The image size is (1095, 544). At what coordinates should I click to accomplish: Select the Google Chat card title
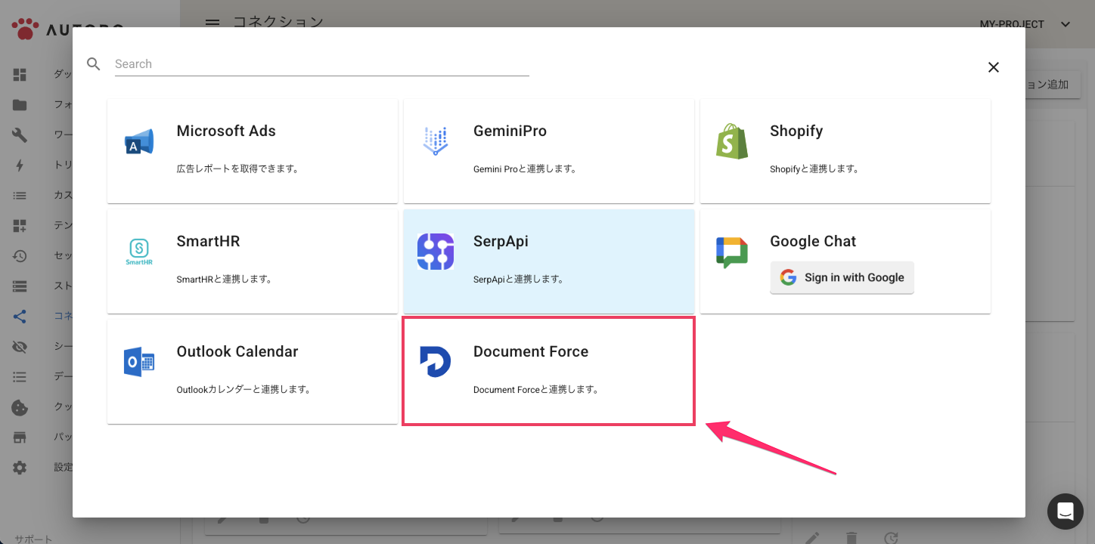point(813,241)
